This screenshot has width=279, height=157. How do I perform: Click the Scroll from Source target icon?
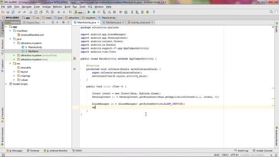pyautogui.click(x=53, y=22)
